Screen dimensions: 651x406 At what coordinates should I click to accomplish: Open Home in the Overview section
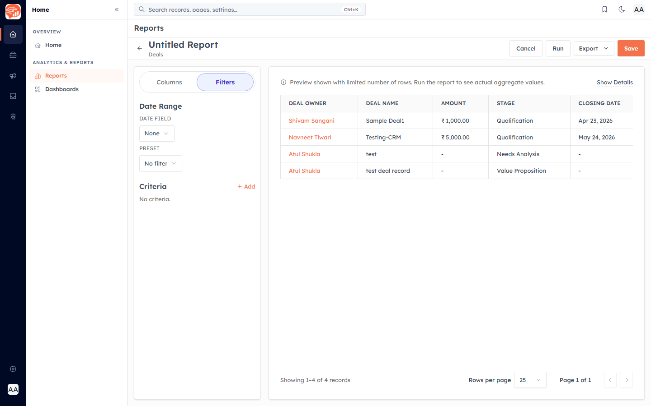77,45
